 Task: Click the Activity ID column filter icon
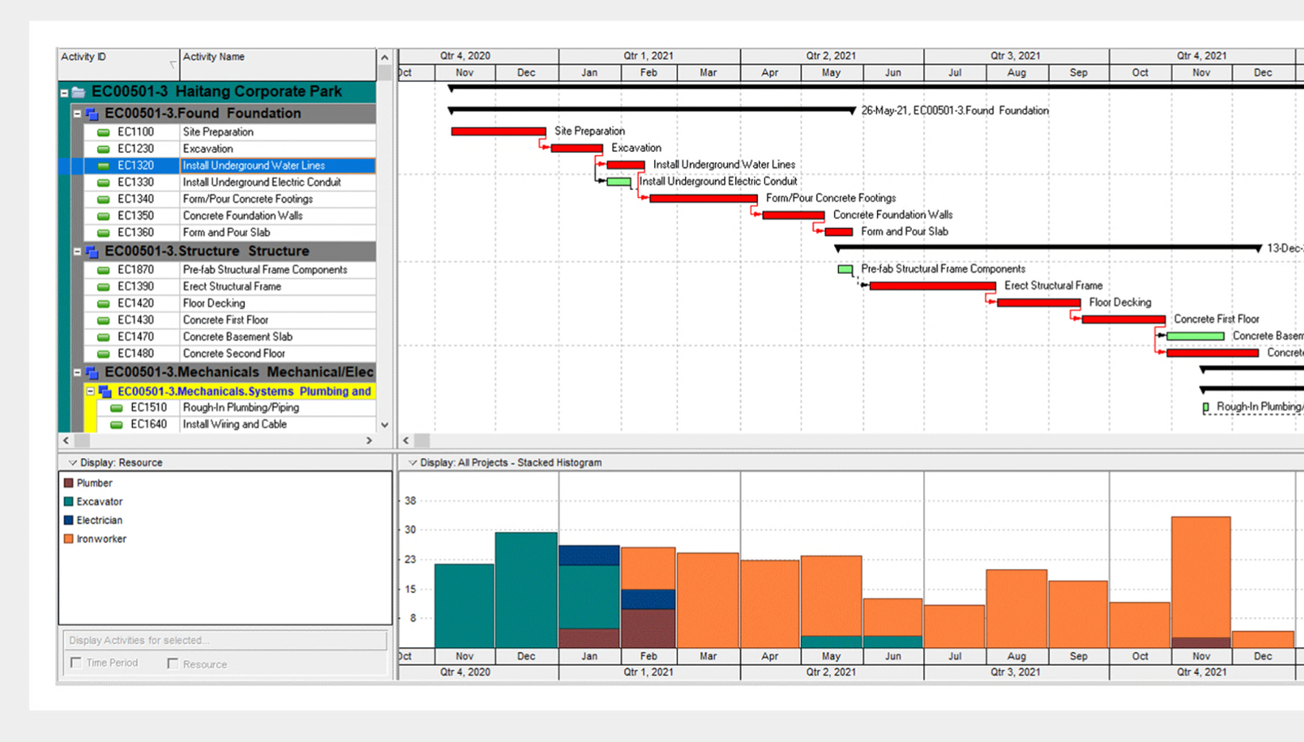(172, 65)
